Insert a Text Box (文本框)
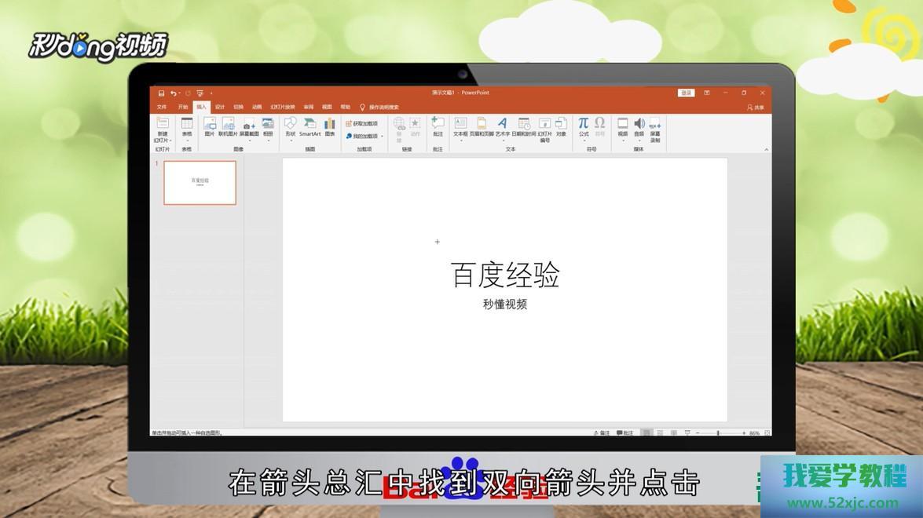Viewport: 923px width, 518px height. [460, 126]
